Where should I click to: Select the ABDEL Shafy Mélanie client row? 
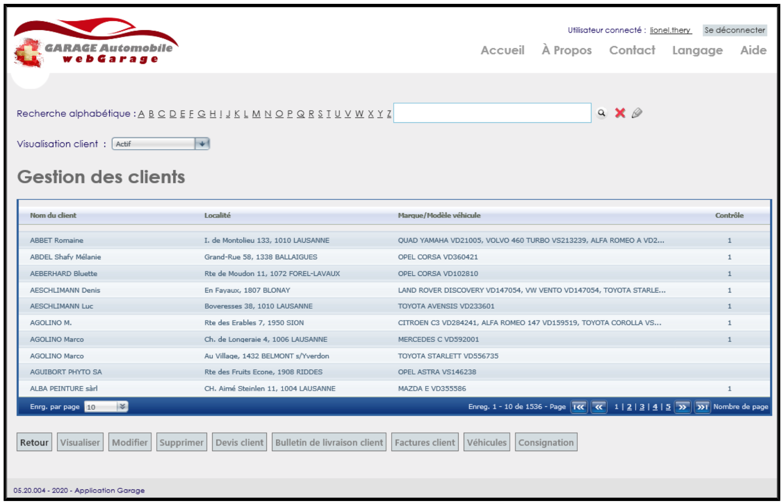click(x=65, y=257)
